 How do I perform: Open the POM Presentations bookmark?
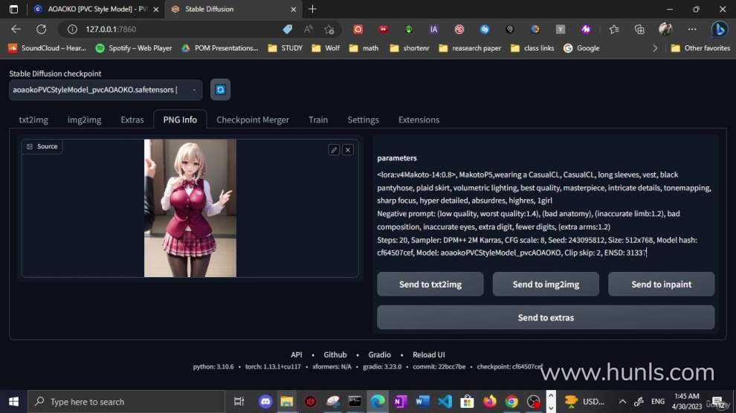[x=219, y=48]
